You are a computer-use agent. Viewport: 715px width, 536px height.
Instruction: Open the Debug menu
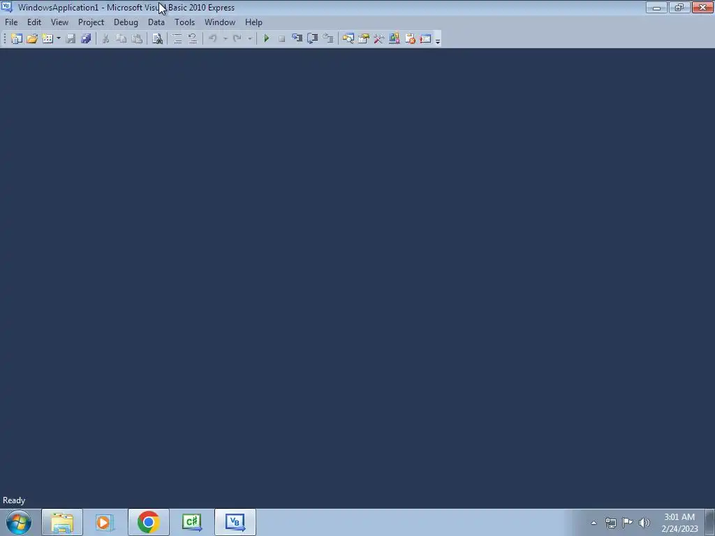pos(126,22)
